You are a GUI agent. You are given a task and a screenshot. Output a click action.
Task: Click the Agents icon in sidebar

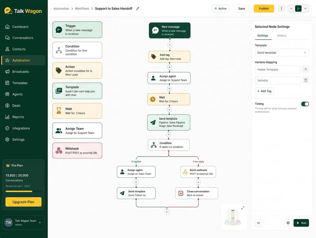coord(7,94)
